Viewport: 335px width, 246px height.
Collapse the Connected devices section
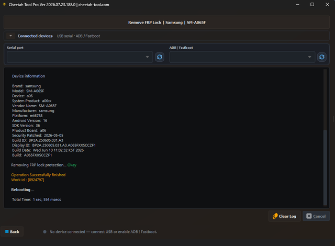pos(10,36)
